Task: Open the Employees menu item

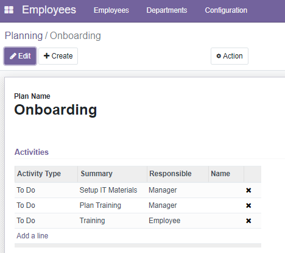Action: [x=111, y=10]
